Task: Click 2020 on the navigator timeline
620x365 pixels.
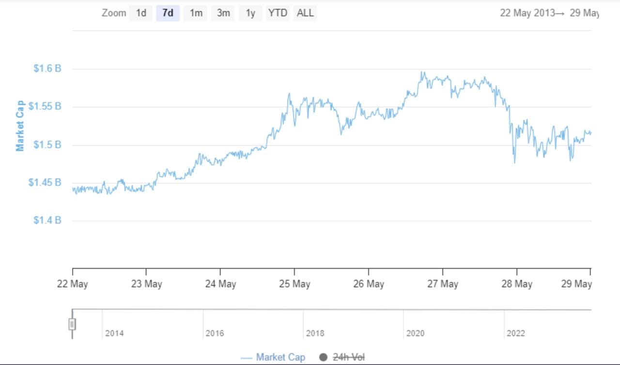Action: click(415, 333)
